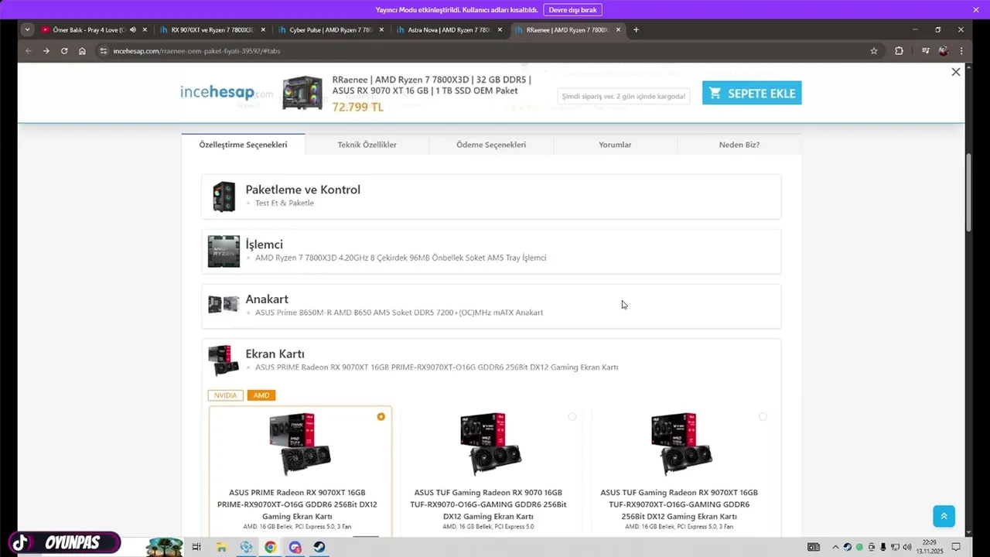Click the ASUS TUF Gaming RX 9070XT card image
The image size is (990, 557).
click(x=681, y=445)
